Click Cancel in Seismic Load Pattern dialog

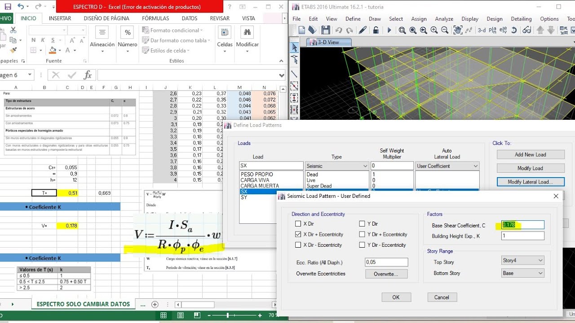tap(442, 297)
